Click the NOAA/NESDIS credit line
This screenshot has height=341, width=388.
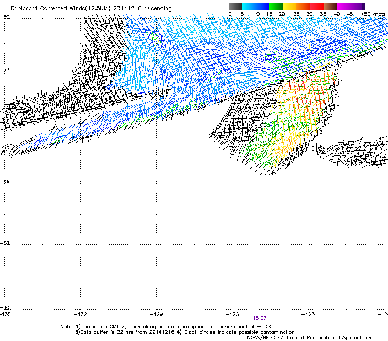click(x=309, y=338)
